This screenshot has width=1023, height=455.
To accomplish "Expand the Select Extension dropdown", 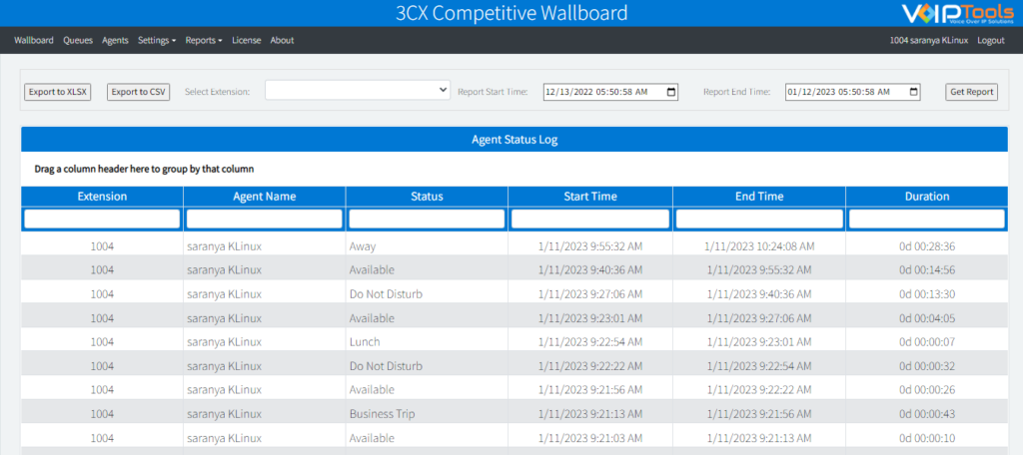I will tap(358, 91).
